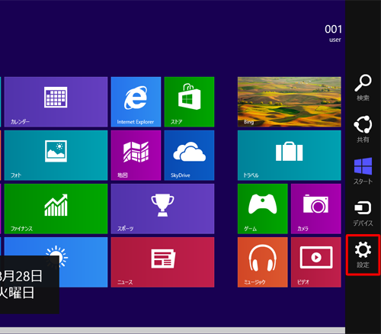Click the Start (スタート) charm
381x334 pixels.
(363, 171)
